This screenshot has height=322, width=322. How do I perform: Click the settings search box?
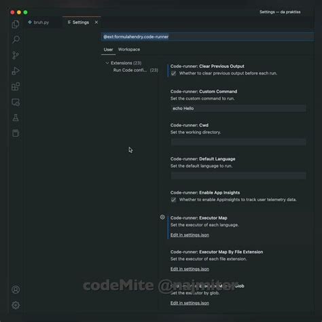click(x=207, y=37)
